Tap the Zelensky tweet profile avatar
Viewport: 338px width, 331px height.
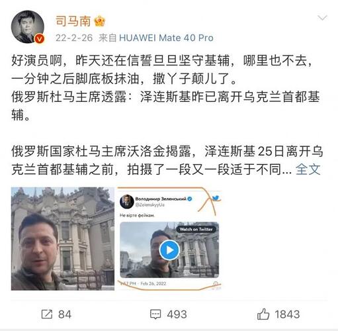coord(127,201)
